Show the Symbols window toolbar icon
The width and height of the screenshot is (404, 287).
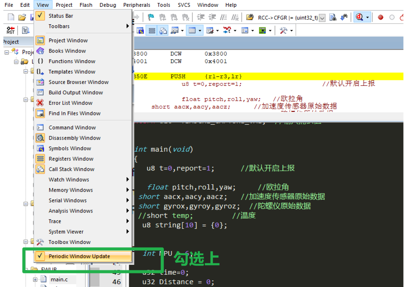pos(140,30)
